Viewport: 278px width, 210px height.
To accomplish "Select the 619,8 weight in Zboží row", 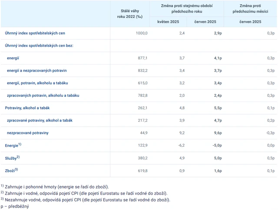I will (142, 170).
